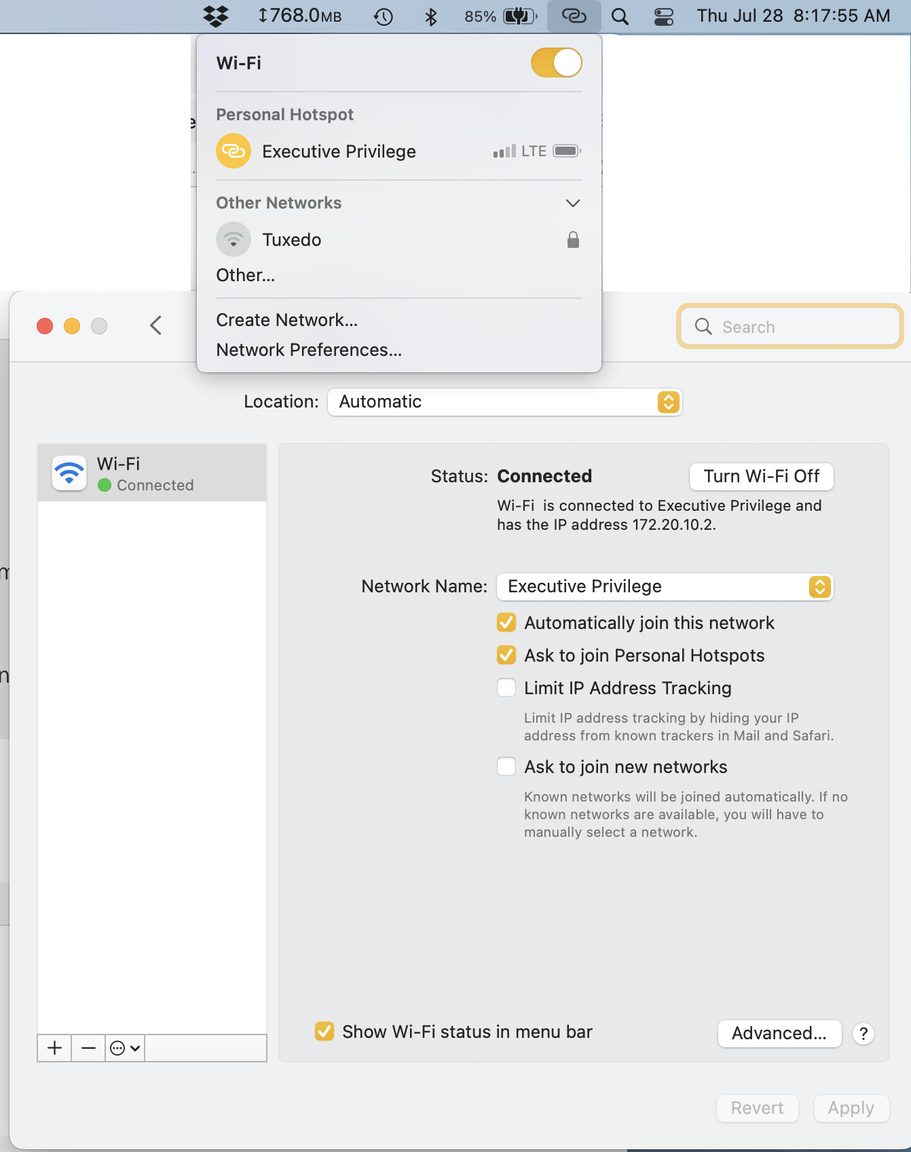Click the Bluetooth menu bar icon
911x1152 pixels.
tap(430, 16)
